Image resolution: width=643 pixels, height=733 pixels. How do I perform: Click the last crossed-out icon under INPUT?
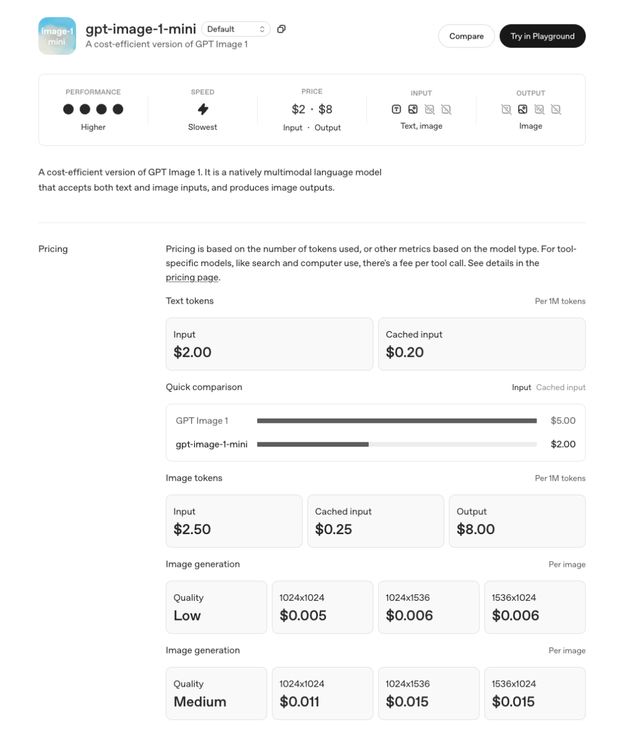pos(447,110)
